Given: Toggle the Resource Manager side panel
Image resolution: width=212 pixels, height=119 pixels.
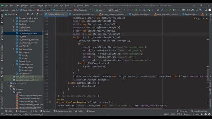Looking at the screenshot, I should (2, 53).
